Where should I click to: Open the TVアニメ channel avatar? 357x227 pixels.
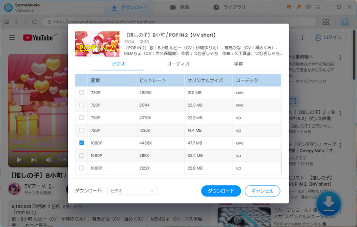click(15, 189)
